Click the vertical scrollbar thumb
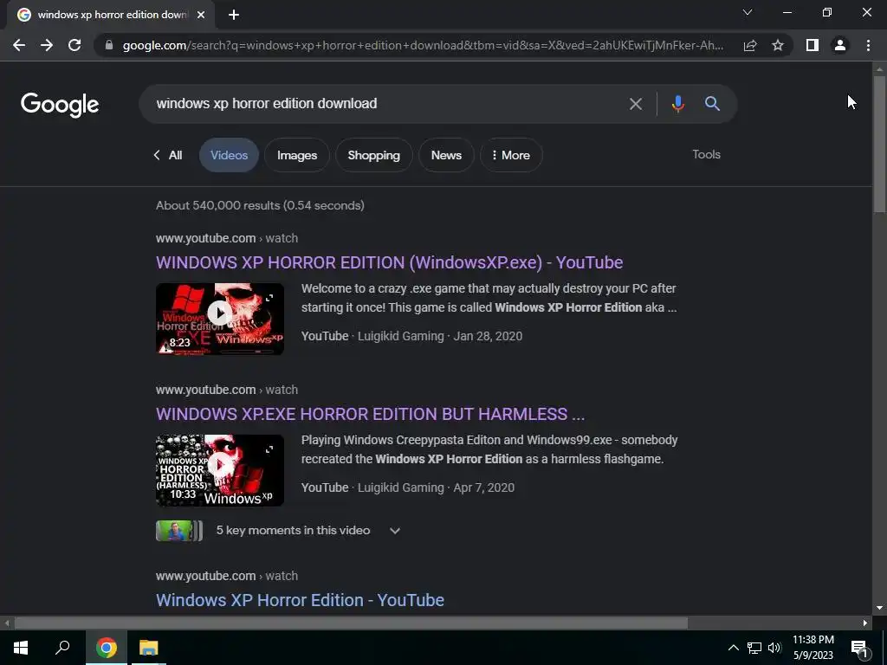Viewport: 887px width, 665px height. click(x=879, y=144)
